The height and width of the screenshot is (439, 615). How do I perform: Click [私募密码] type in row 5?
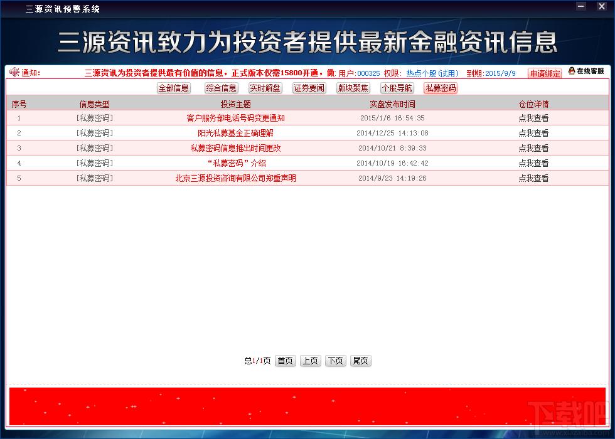[95, 178]
